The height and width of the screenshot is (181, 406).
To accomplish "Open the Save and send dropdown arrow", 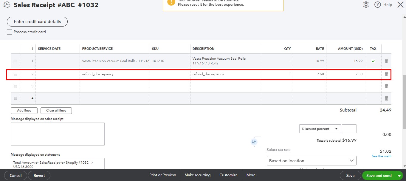I will point(399,176).
